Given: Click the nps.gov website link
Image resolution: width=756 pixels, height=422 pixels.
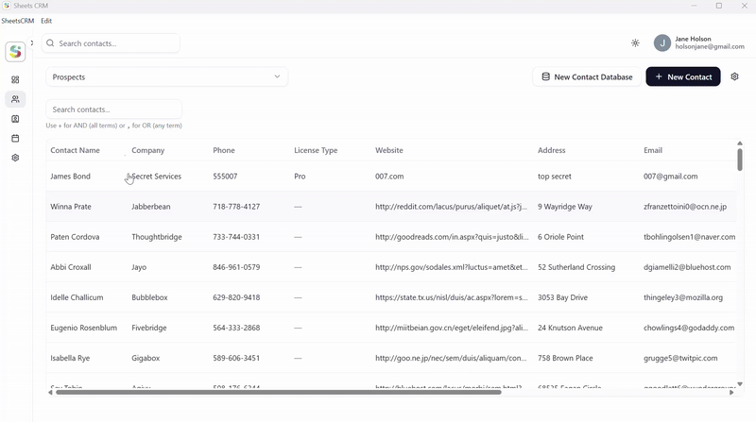Looking at the screenshot, I should [452, 267].
